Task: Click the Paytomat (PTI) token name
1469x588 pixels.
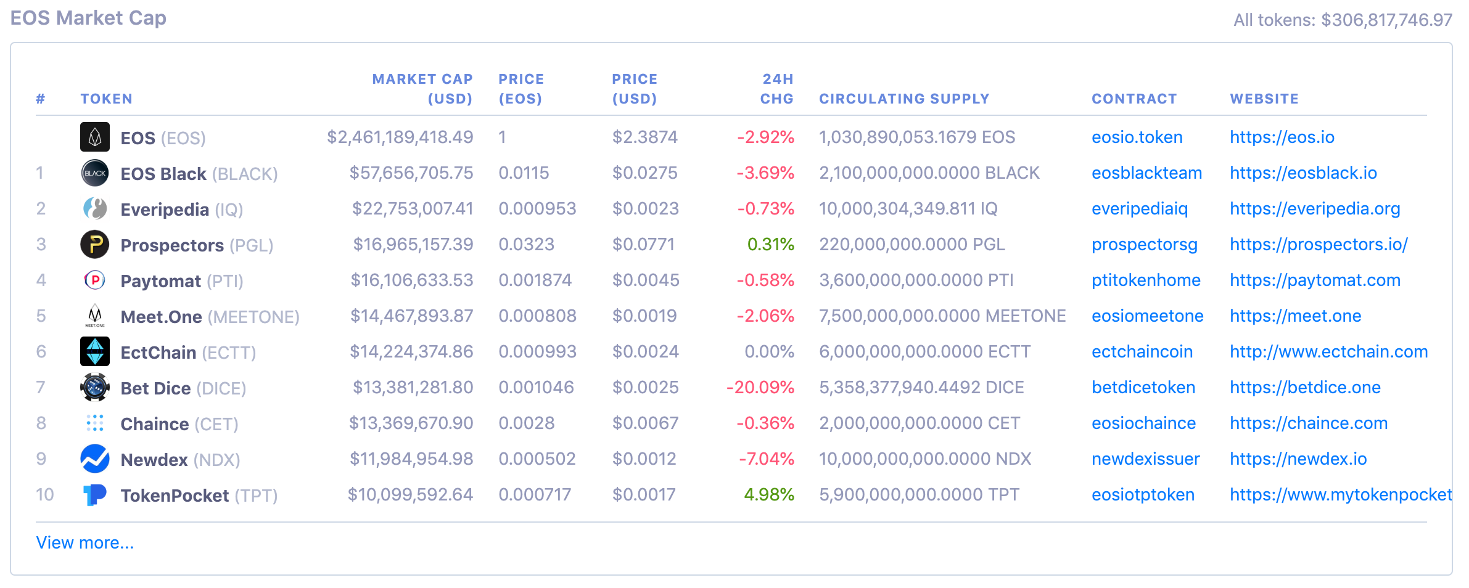Action: tap(182, 281)
